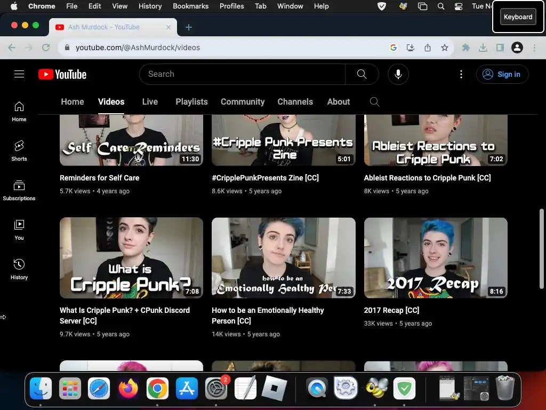
Task: Click the YouTube logo
Action: pyautogui.click(x=62, y=74)
